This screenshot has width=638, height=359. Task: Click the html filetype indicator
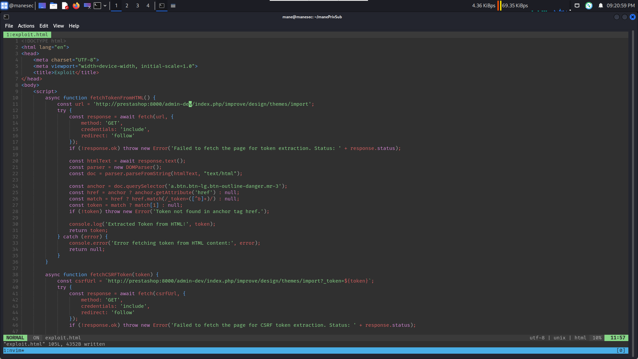[x=581, y=338]
